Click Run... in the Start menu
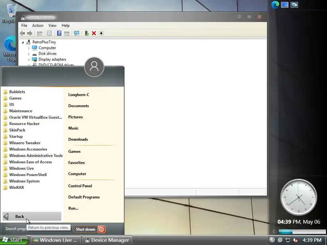 pyautogui.click(x=73, y=208)
